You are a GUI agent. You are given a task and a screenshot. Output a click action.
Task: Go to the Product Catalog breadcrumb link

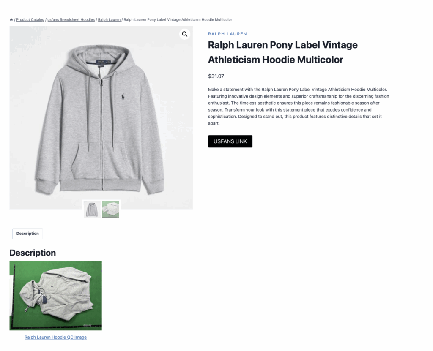[30, 19]
